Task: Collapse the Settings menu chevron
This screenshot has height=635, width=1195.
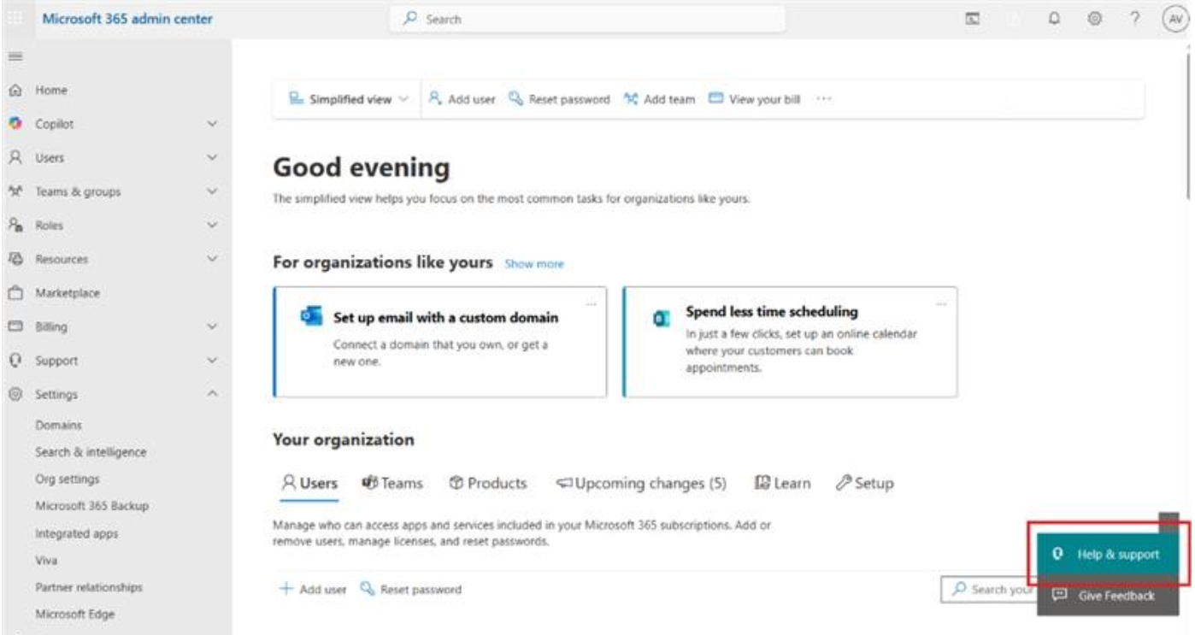Action: click(214, 395)
